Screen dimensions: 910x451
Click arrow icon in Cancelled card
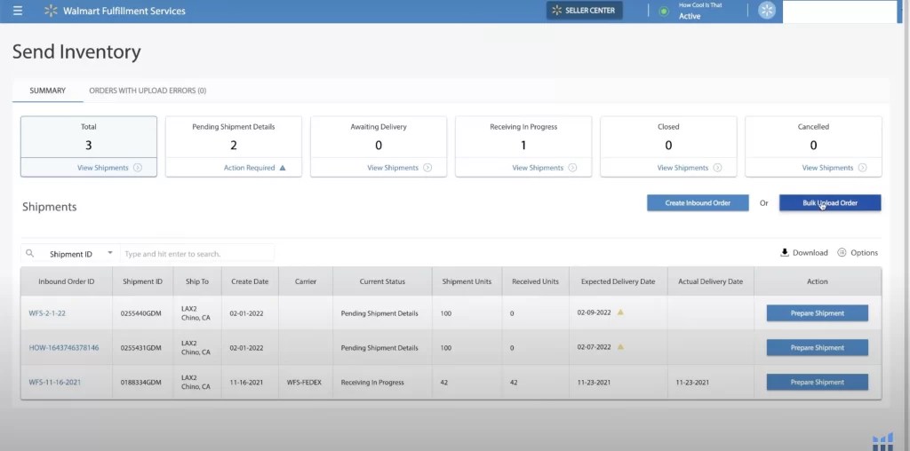click(863, 168)
